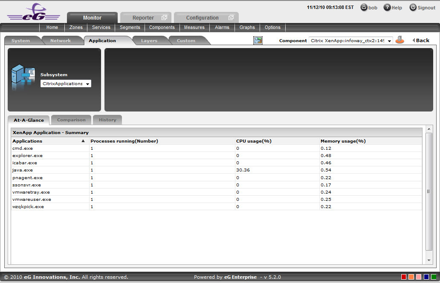Screen dimensions: 440x283
Task: Open the Services menu
Action: (x=101, y=28)
